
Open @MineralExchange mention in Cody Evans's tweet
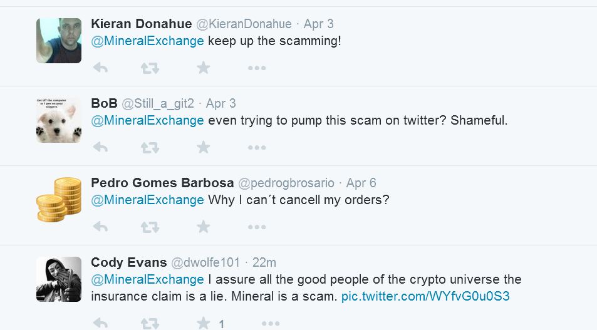(147, 279)
